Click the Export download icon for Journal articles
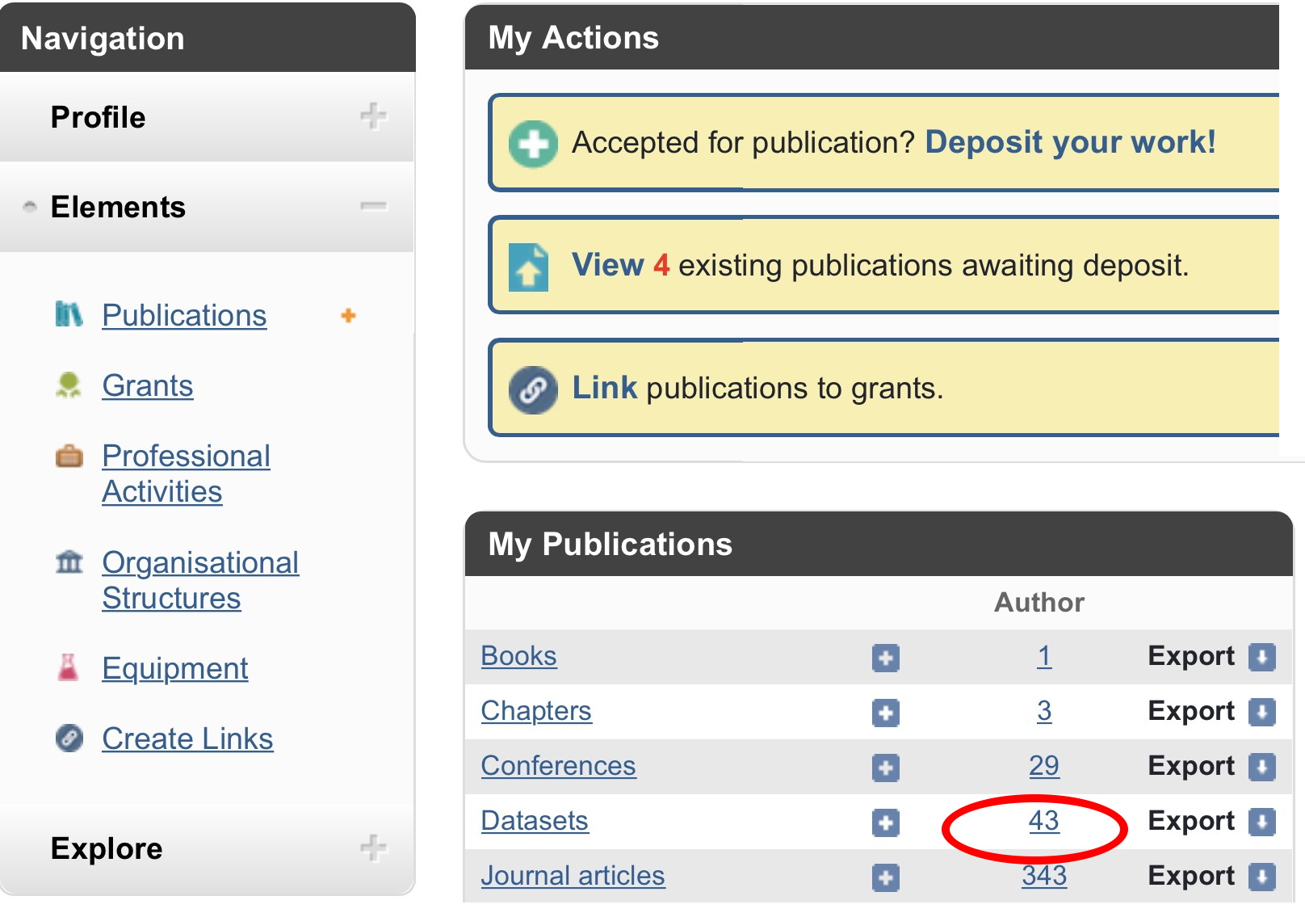The height and width of the screenshot is (913, 1305). (x=1261, y=877)
